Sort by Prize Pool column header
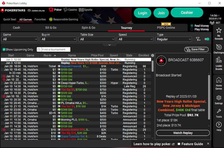 click(x=97, y=55)
